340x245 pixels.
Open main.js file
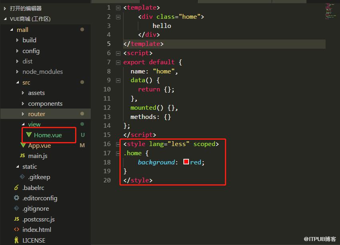click(38, 156)
